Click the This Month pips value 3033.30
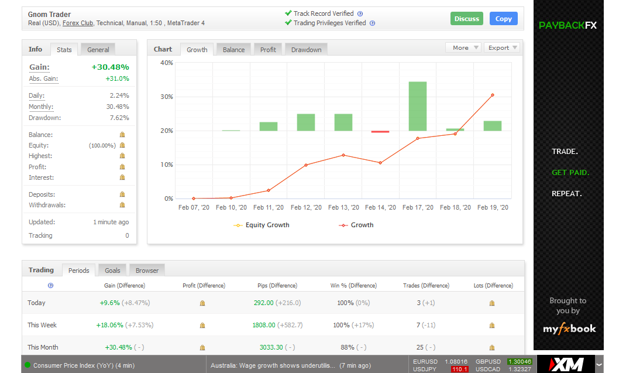This screenshot has height=373, width=626. [271, 347]
